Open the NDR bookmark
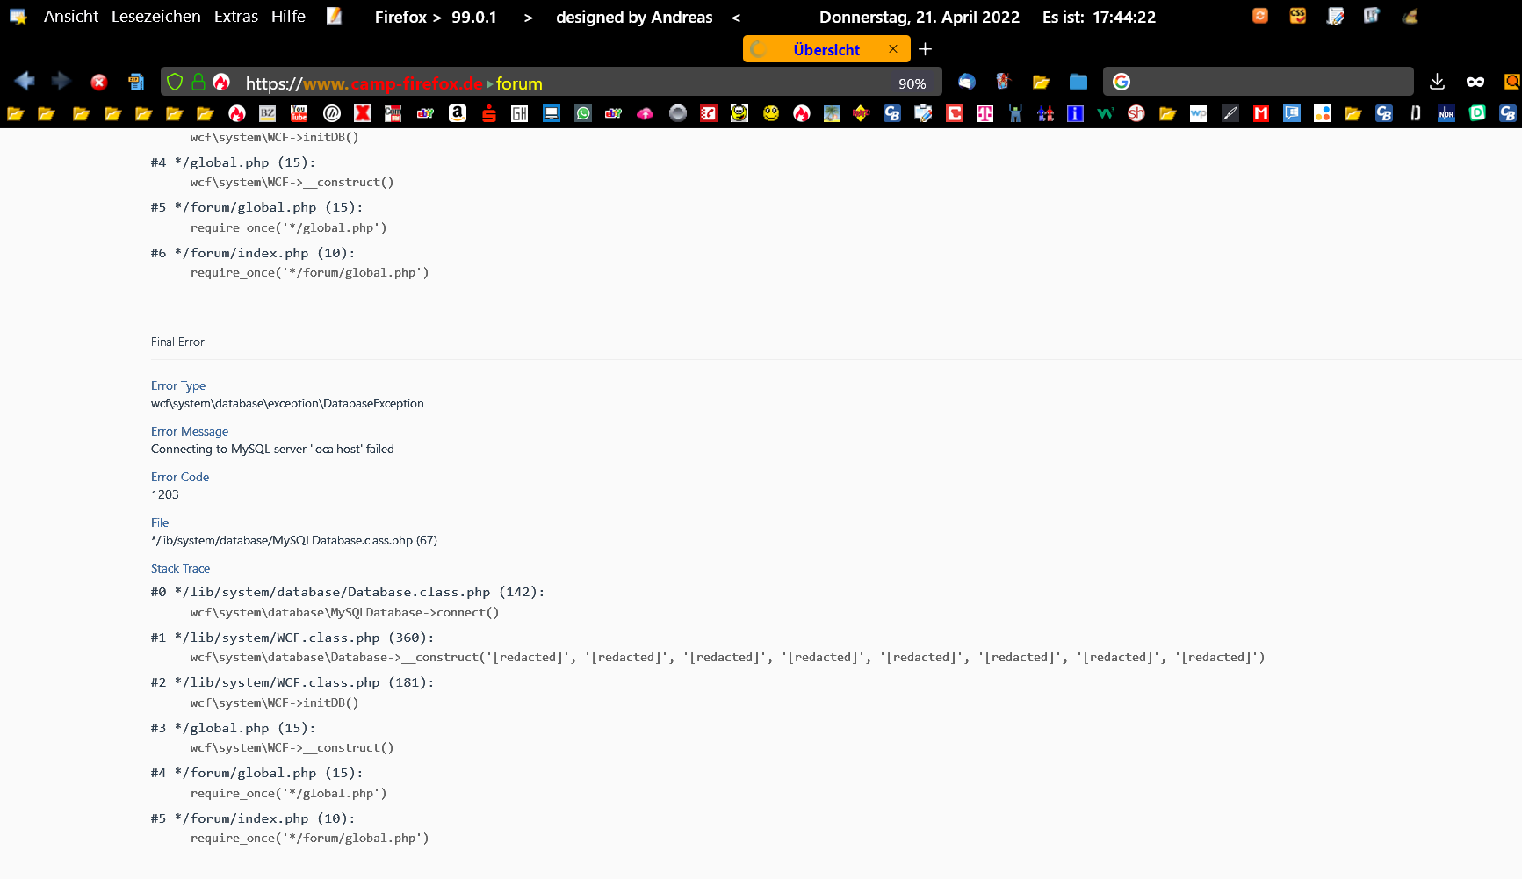The height and width of the screenshot is (879, 1522). click(1446, 113)
